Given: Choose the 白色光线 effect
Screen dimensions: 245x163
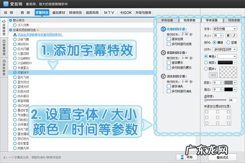Looking at the screenshot, I should click(x=15, y=91).
